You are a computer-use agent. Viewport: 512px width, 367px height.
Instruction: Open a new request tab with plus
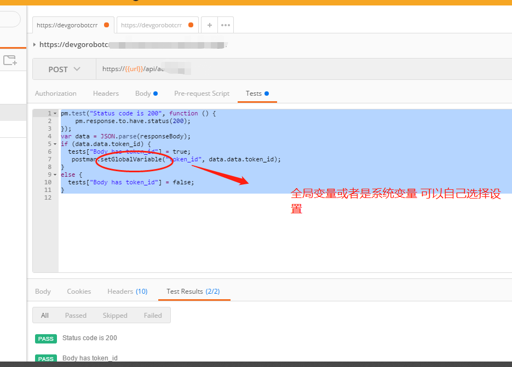pyautogui.click(x=210, y=25)
